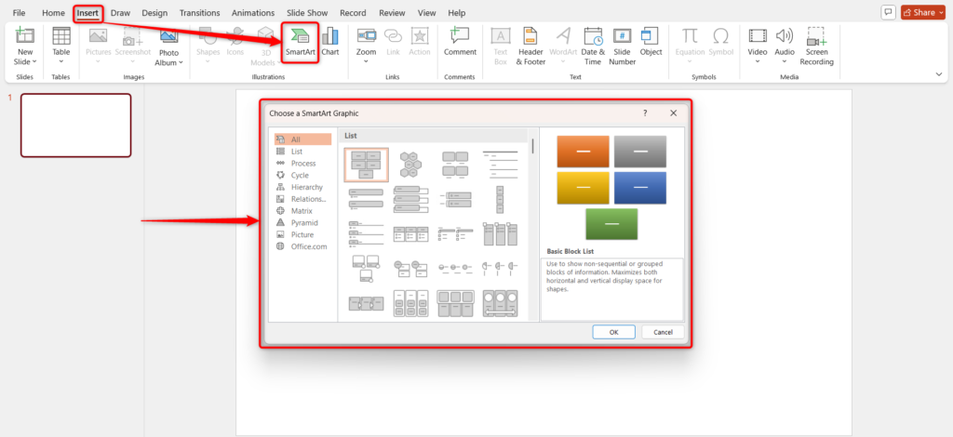Screen dimensions: 953x437
Task: Choose the Picture category
Action: pyautogui.click(x=302, y=234)
